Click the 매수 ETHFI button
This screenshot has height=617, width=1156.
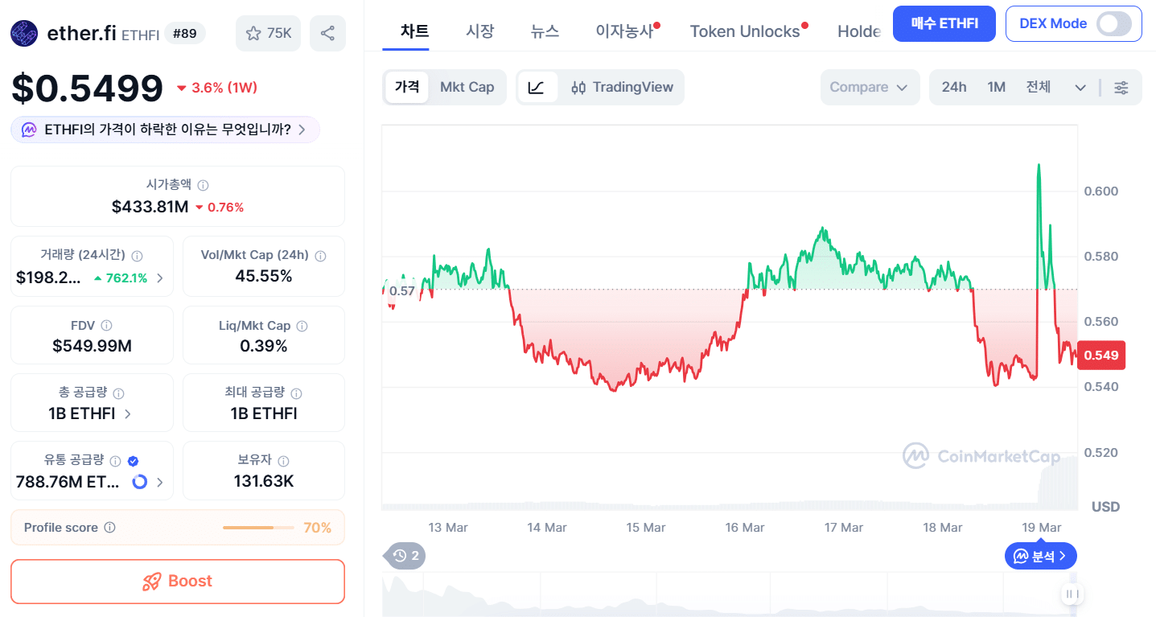click(x=944, y=23)
